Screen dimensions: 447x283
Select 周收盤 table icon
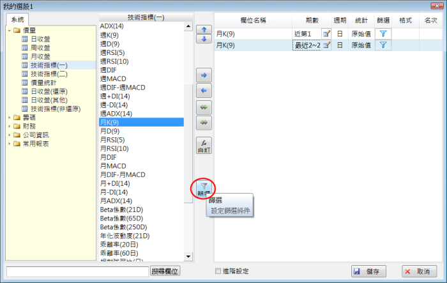[25, 48]
